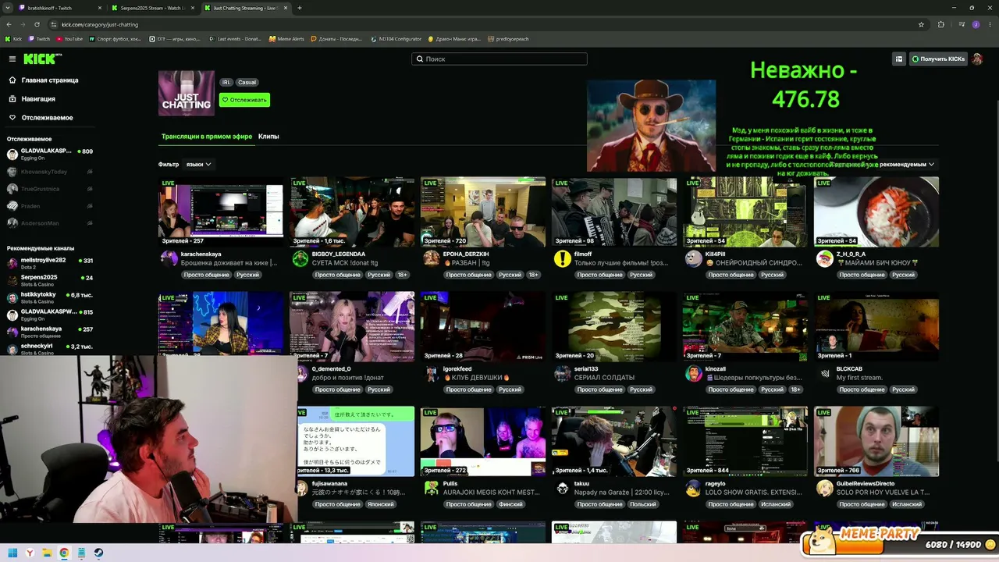Screen dimensions: 999x562
Task: Expand the browser tab search chevron
Action: (9, 8)
